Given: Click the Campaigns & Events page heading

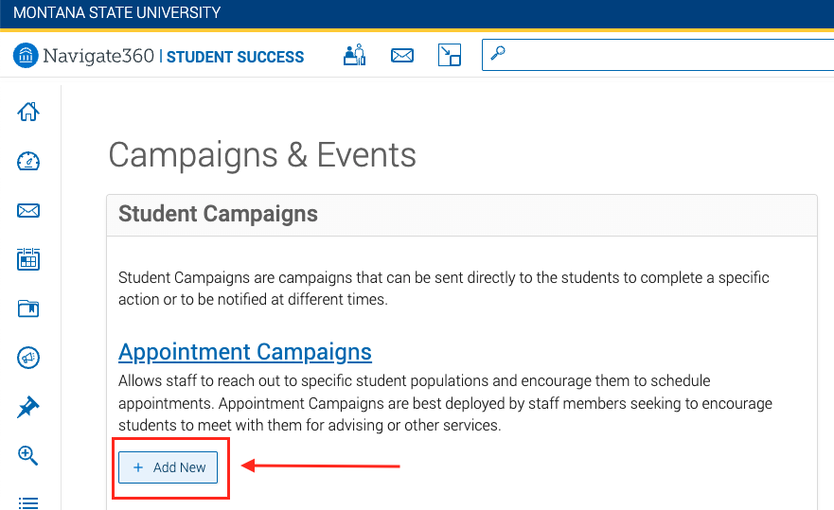Looking at the screenshot, I should pyautogui.click(x=262, y=155).
